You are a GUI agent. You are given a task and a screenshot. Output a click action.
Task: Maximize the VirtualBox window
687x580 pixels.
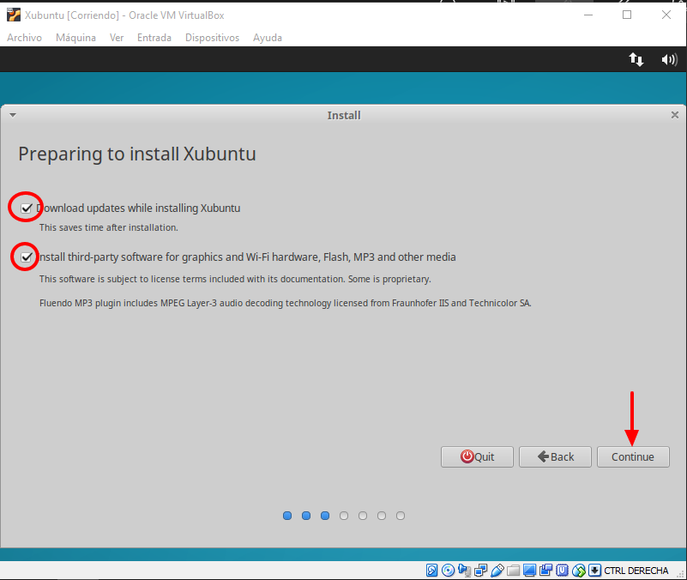coord(627,15)
